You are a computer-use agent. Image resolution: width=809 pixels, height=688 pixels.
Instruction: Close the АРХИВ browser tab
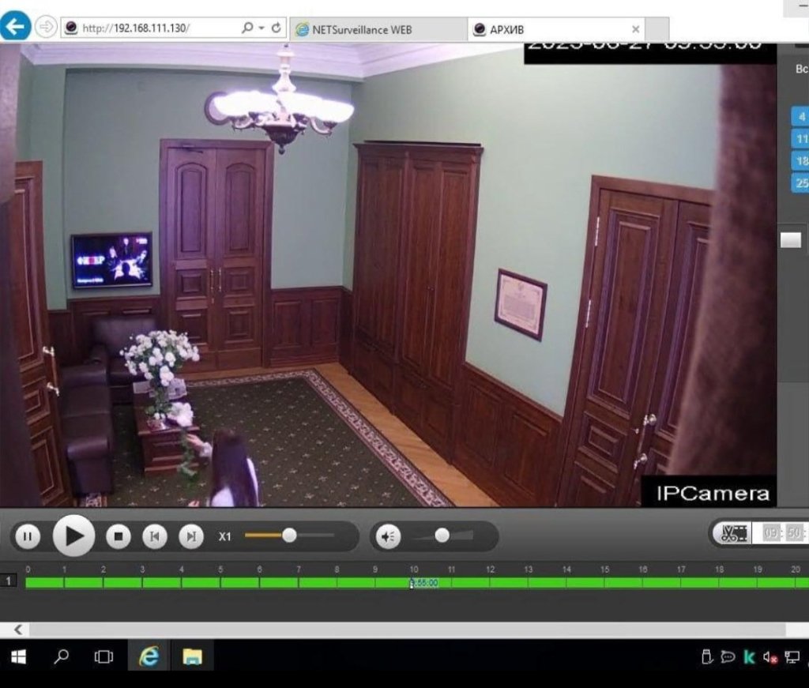(636, 29)
